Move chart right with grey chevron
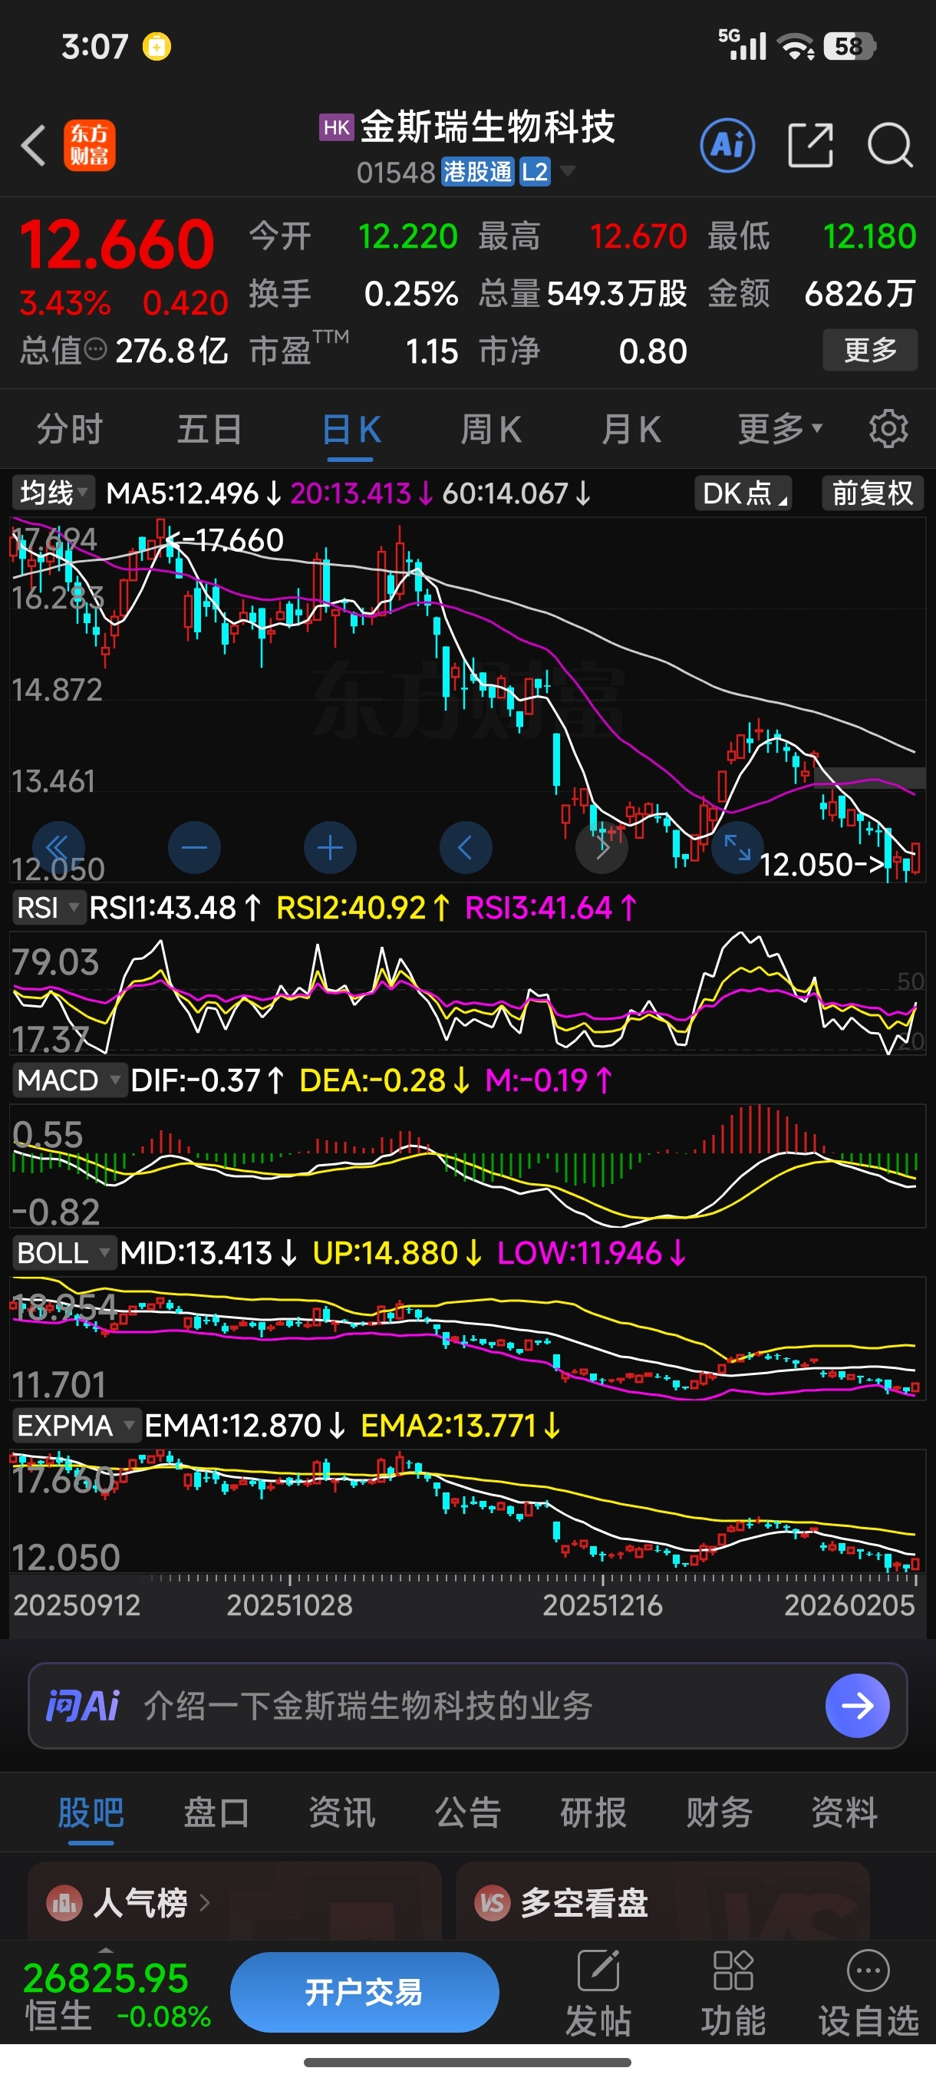The width and height of the screenshot is (936, 2081). (601, 847)
